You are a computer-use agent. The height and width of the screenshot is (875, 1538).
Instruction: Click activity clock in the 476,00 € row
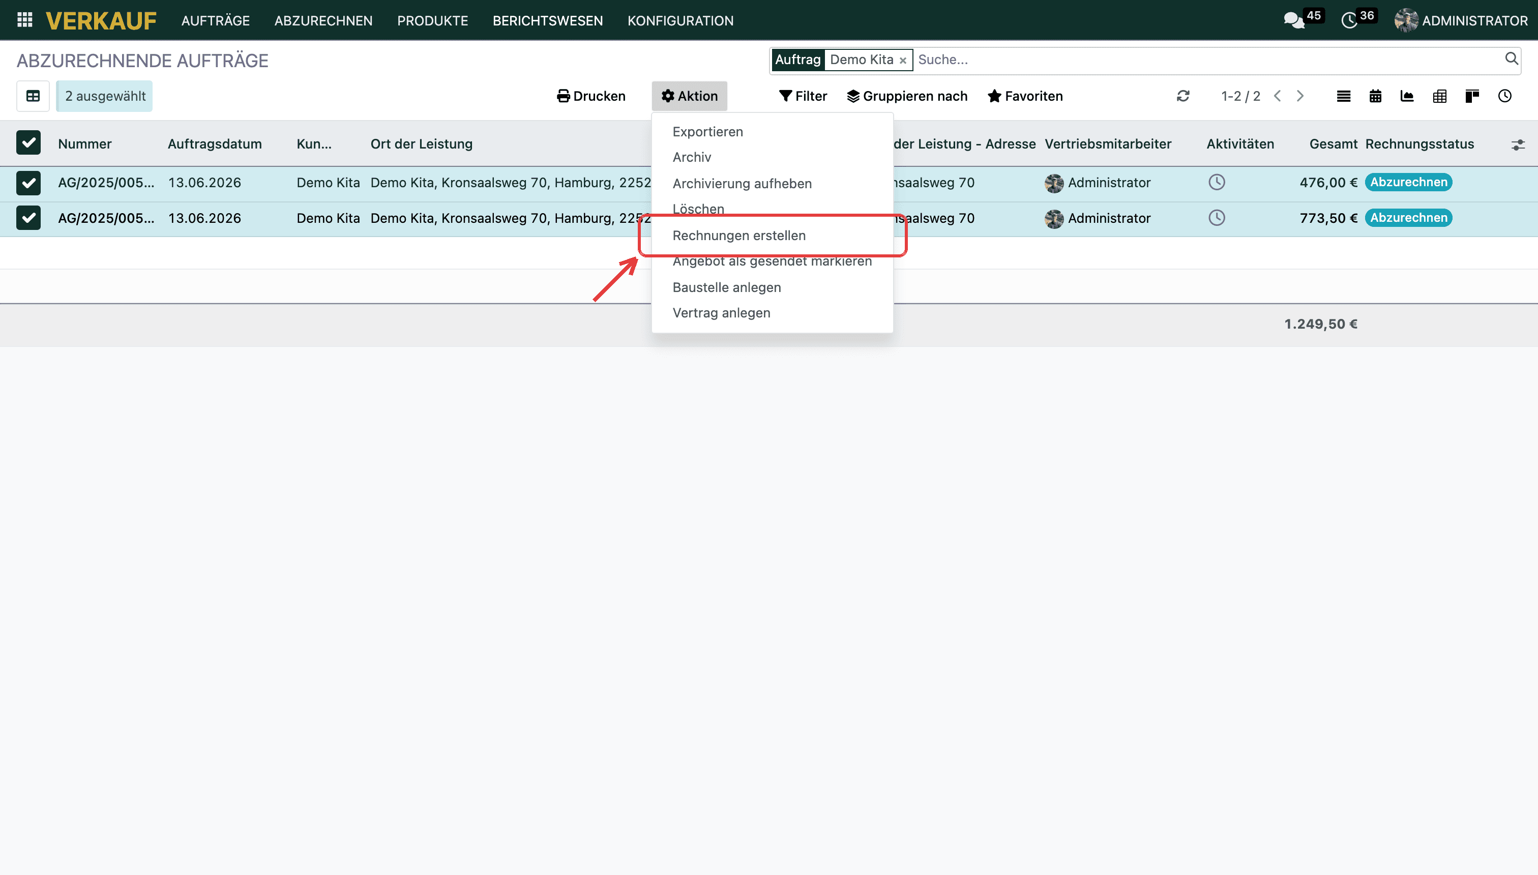(x=1217, y=182)
